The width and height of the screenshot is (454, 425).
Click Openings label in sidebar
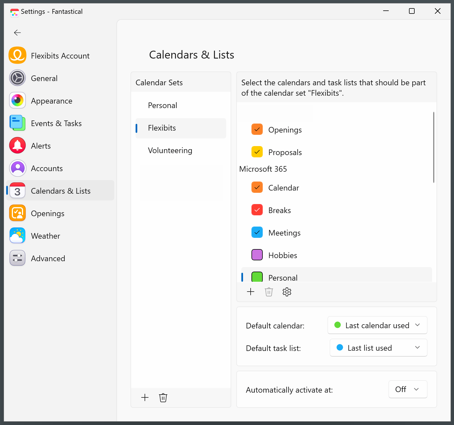pos(48,214)
